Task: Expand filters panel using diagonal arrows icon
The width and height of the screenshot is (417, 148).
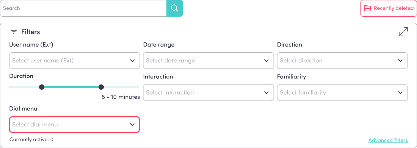Action: (x=403, y=32)
